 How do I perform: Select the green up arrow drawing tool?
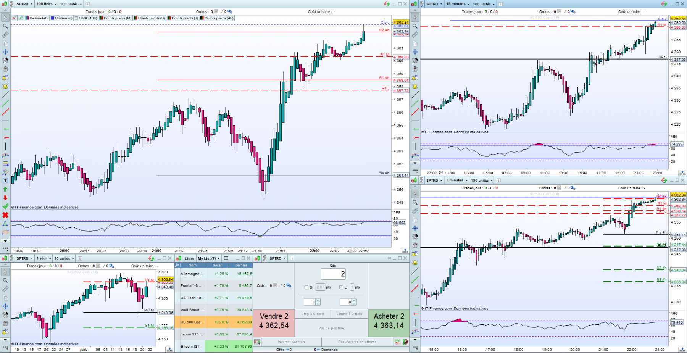pos(5,189)
